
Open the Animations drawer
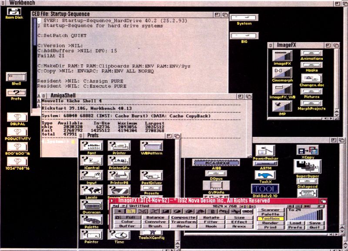click(x=311, y=53)
